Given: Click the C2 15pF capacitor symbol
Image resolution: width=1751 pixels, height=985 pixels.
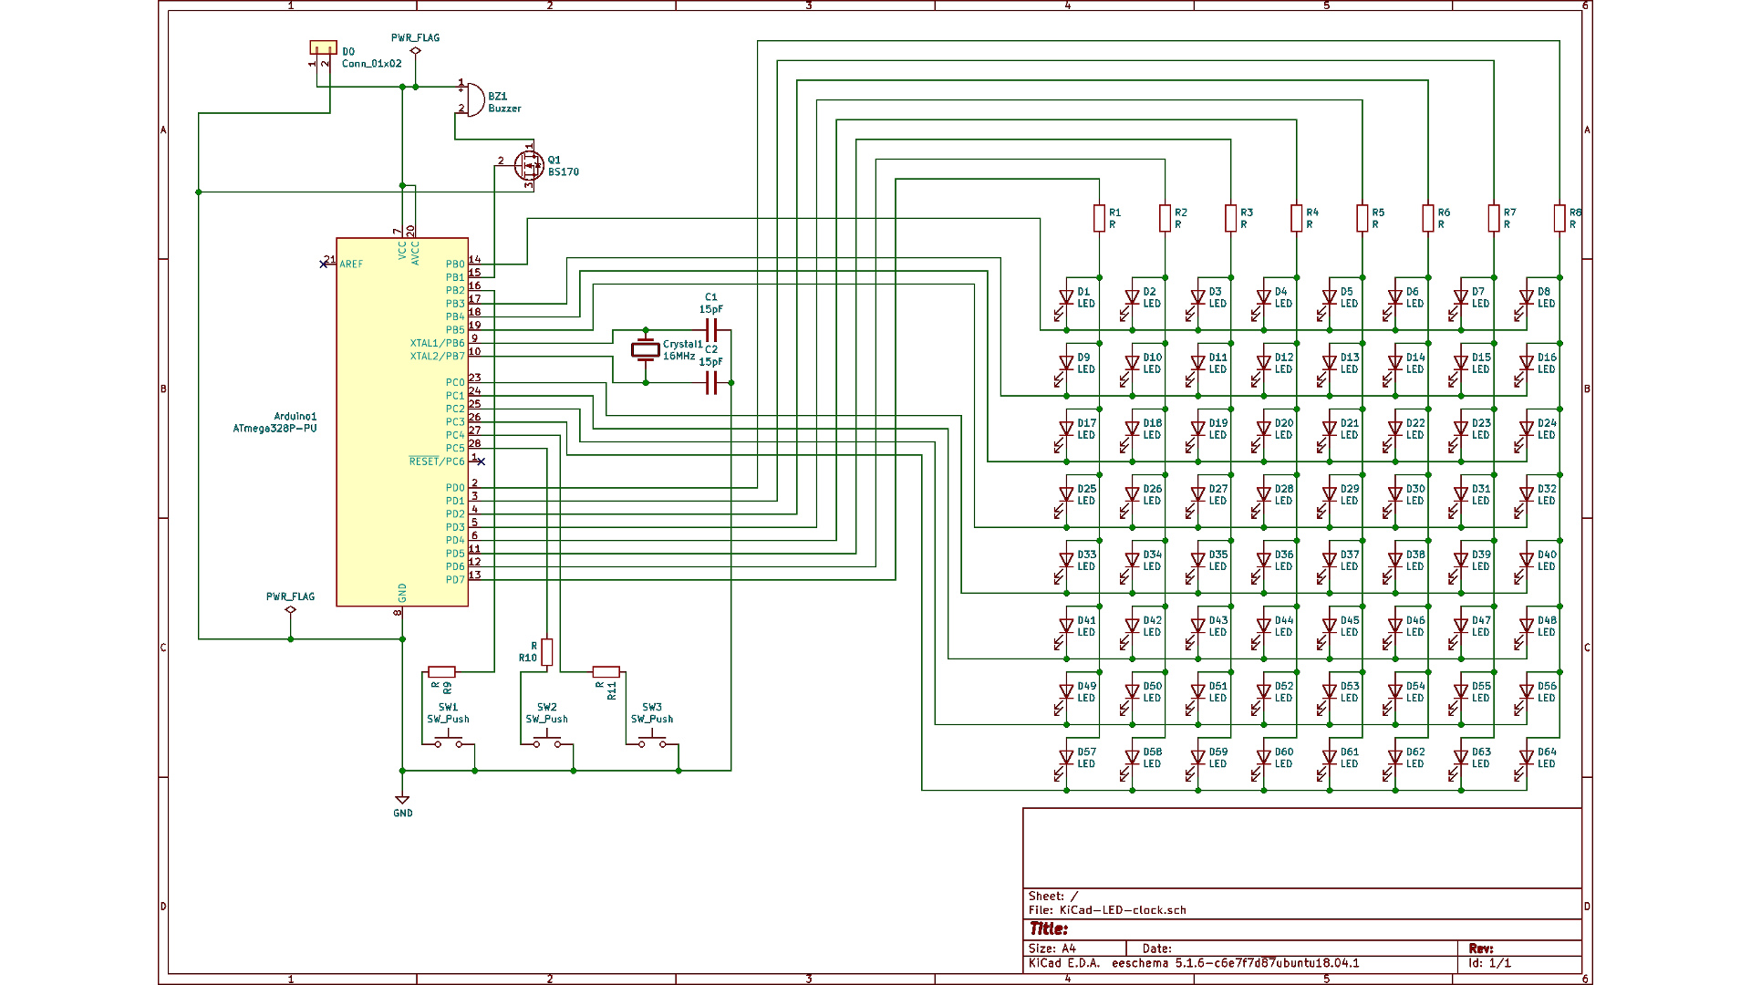Looking at the screenshot, I should (712, 383).
